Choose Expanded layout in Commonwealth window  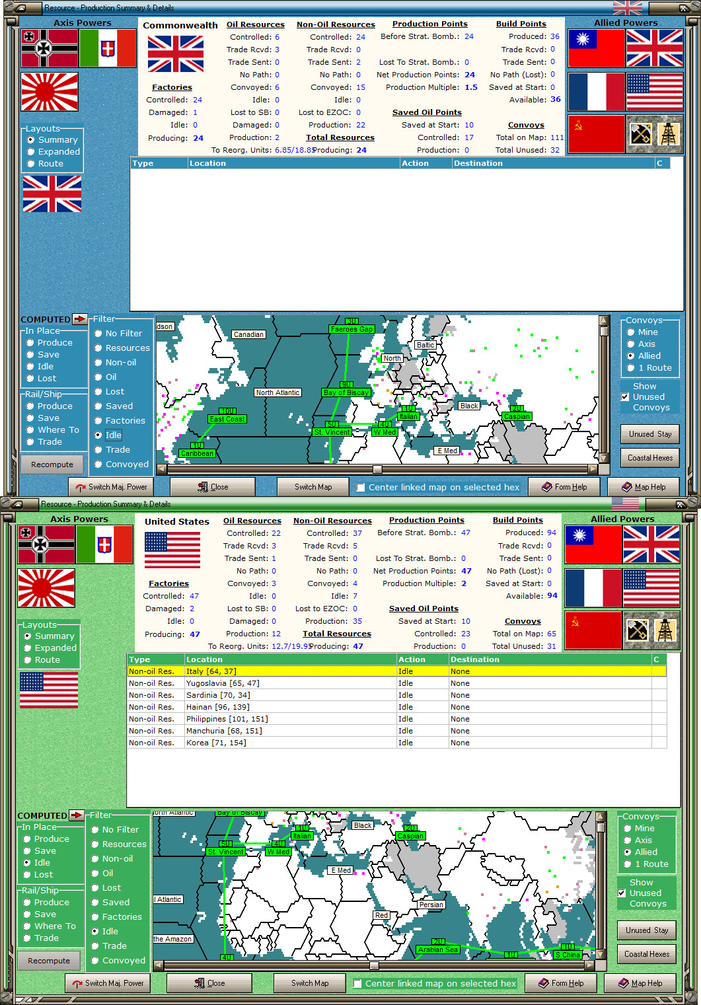54,152
